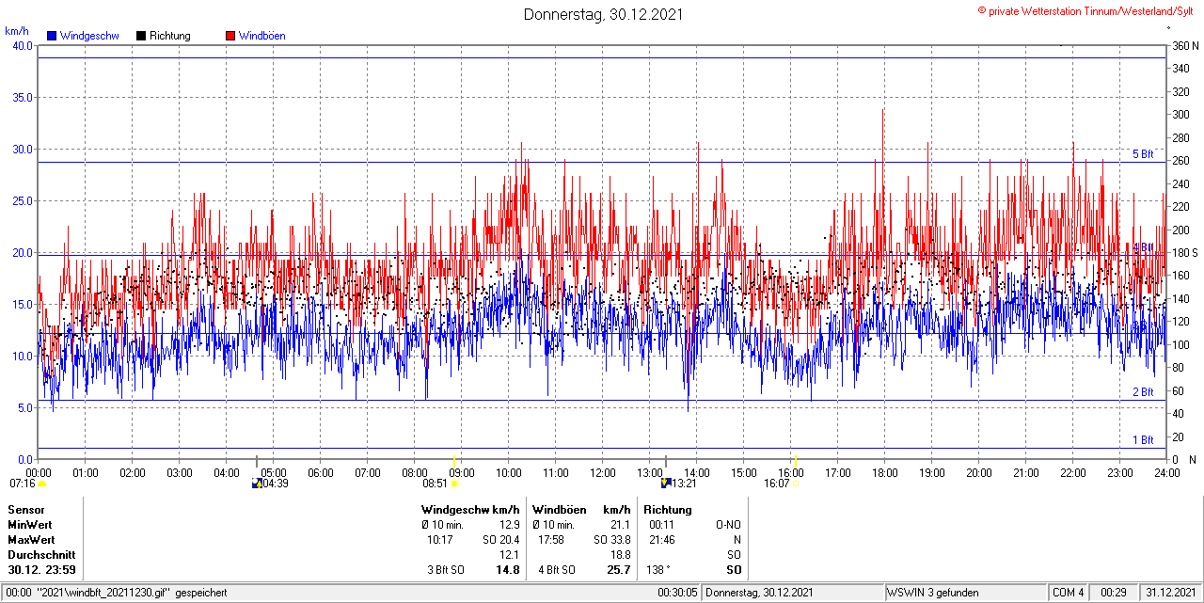Click the blue Windgeschw legend swatch

[52, 36]
